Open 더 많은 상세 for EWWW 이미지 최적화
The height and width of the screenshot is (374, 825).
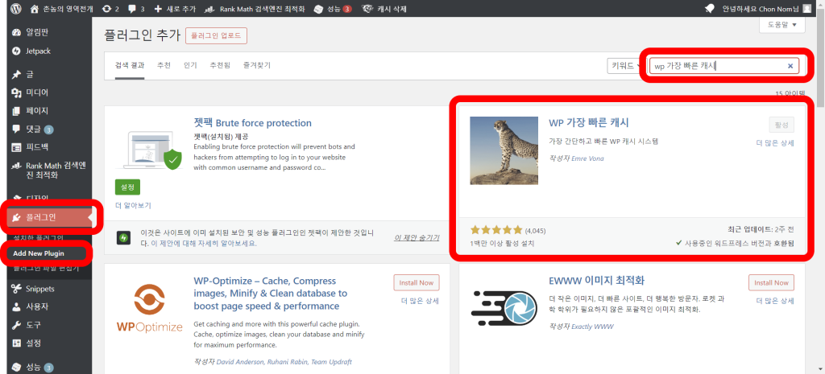775,301
